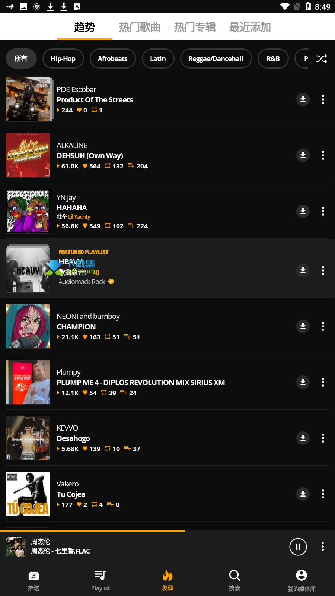Switch to the 热门歌曲 tab
Image resolution: width=335 pixels, height=596 pixels.
(140, 27)
